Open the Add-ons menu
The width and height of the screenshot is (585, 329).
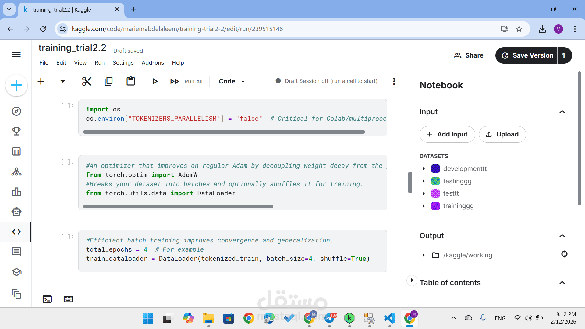pyautogui.click(x=153, y=62)
